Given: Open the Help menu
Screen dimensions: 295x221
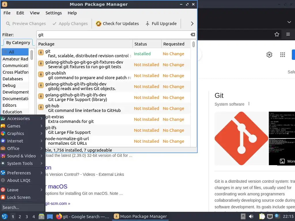Looking at the screenshot, I should point(72,13).
